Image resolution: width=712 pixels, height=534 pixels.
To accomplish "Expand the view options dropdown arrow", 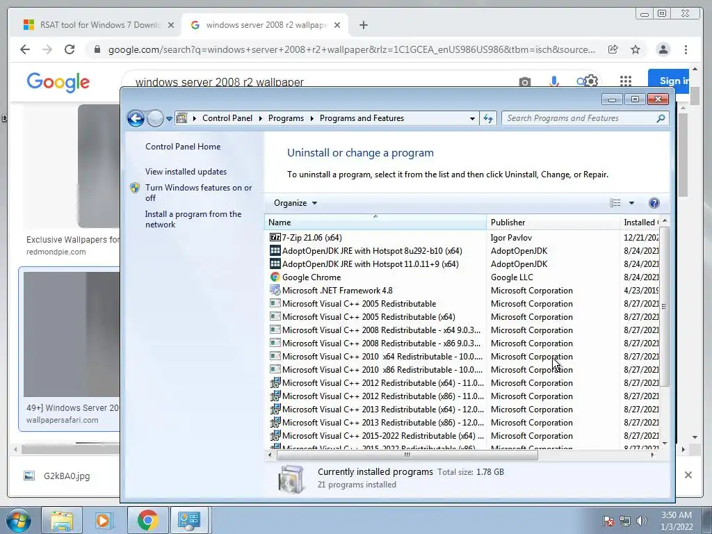I will tap(631, 203).
